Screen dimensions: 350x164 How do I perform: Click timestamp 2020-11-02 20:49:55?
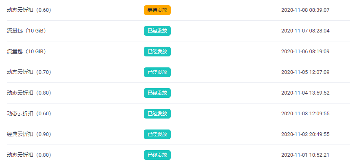tap(305, 134)
